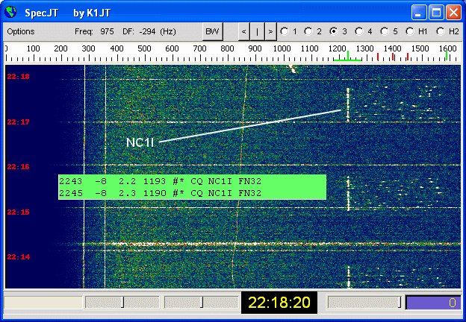The width and height of the screenshot is (466, 322).
Task: Click the Freq: 975 readout
Action: coord(94,31)
